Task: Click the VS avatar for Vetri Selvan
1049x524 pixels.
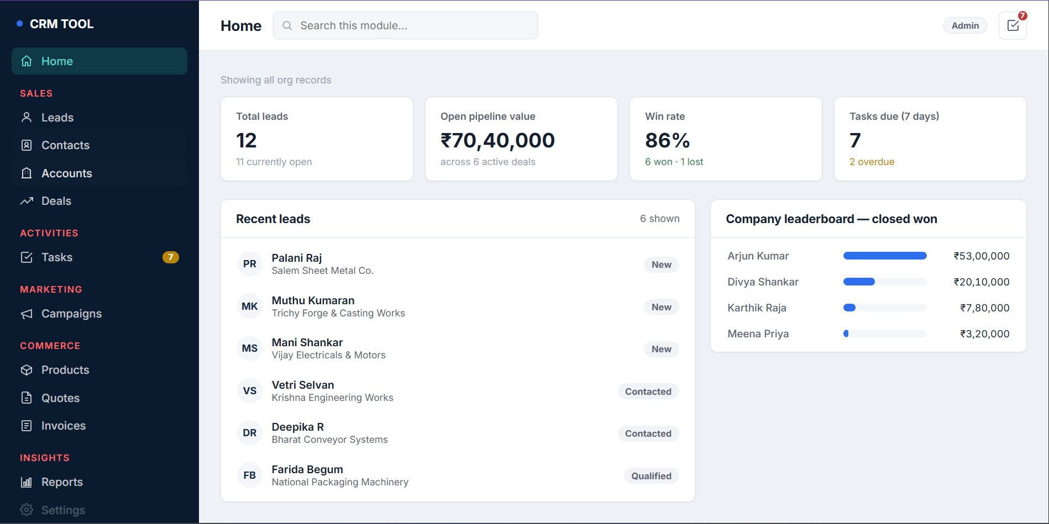Action: 250,391
